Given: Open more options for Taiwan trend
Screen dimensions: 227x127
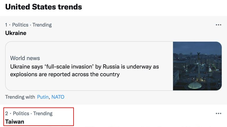Looking at the screenshot, I should (218, 113).
